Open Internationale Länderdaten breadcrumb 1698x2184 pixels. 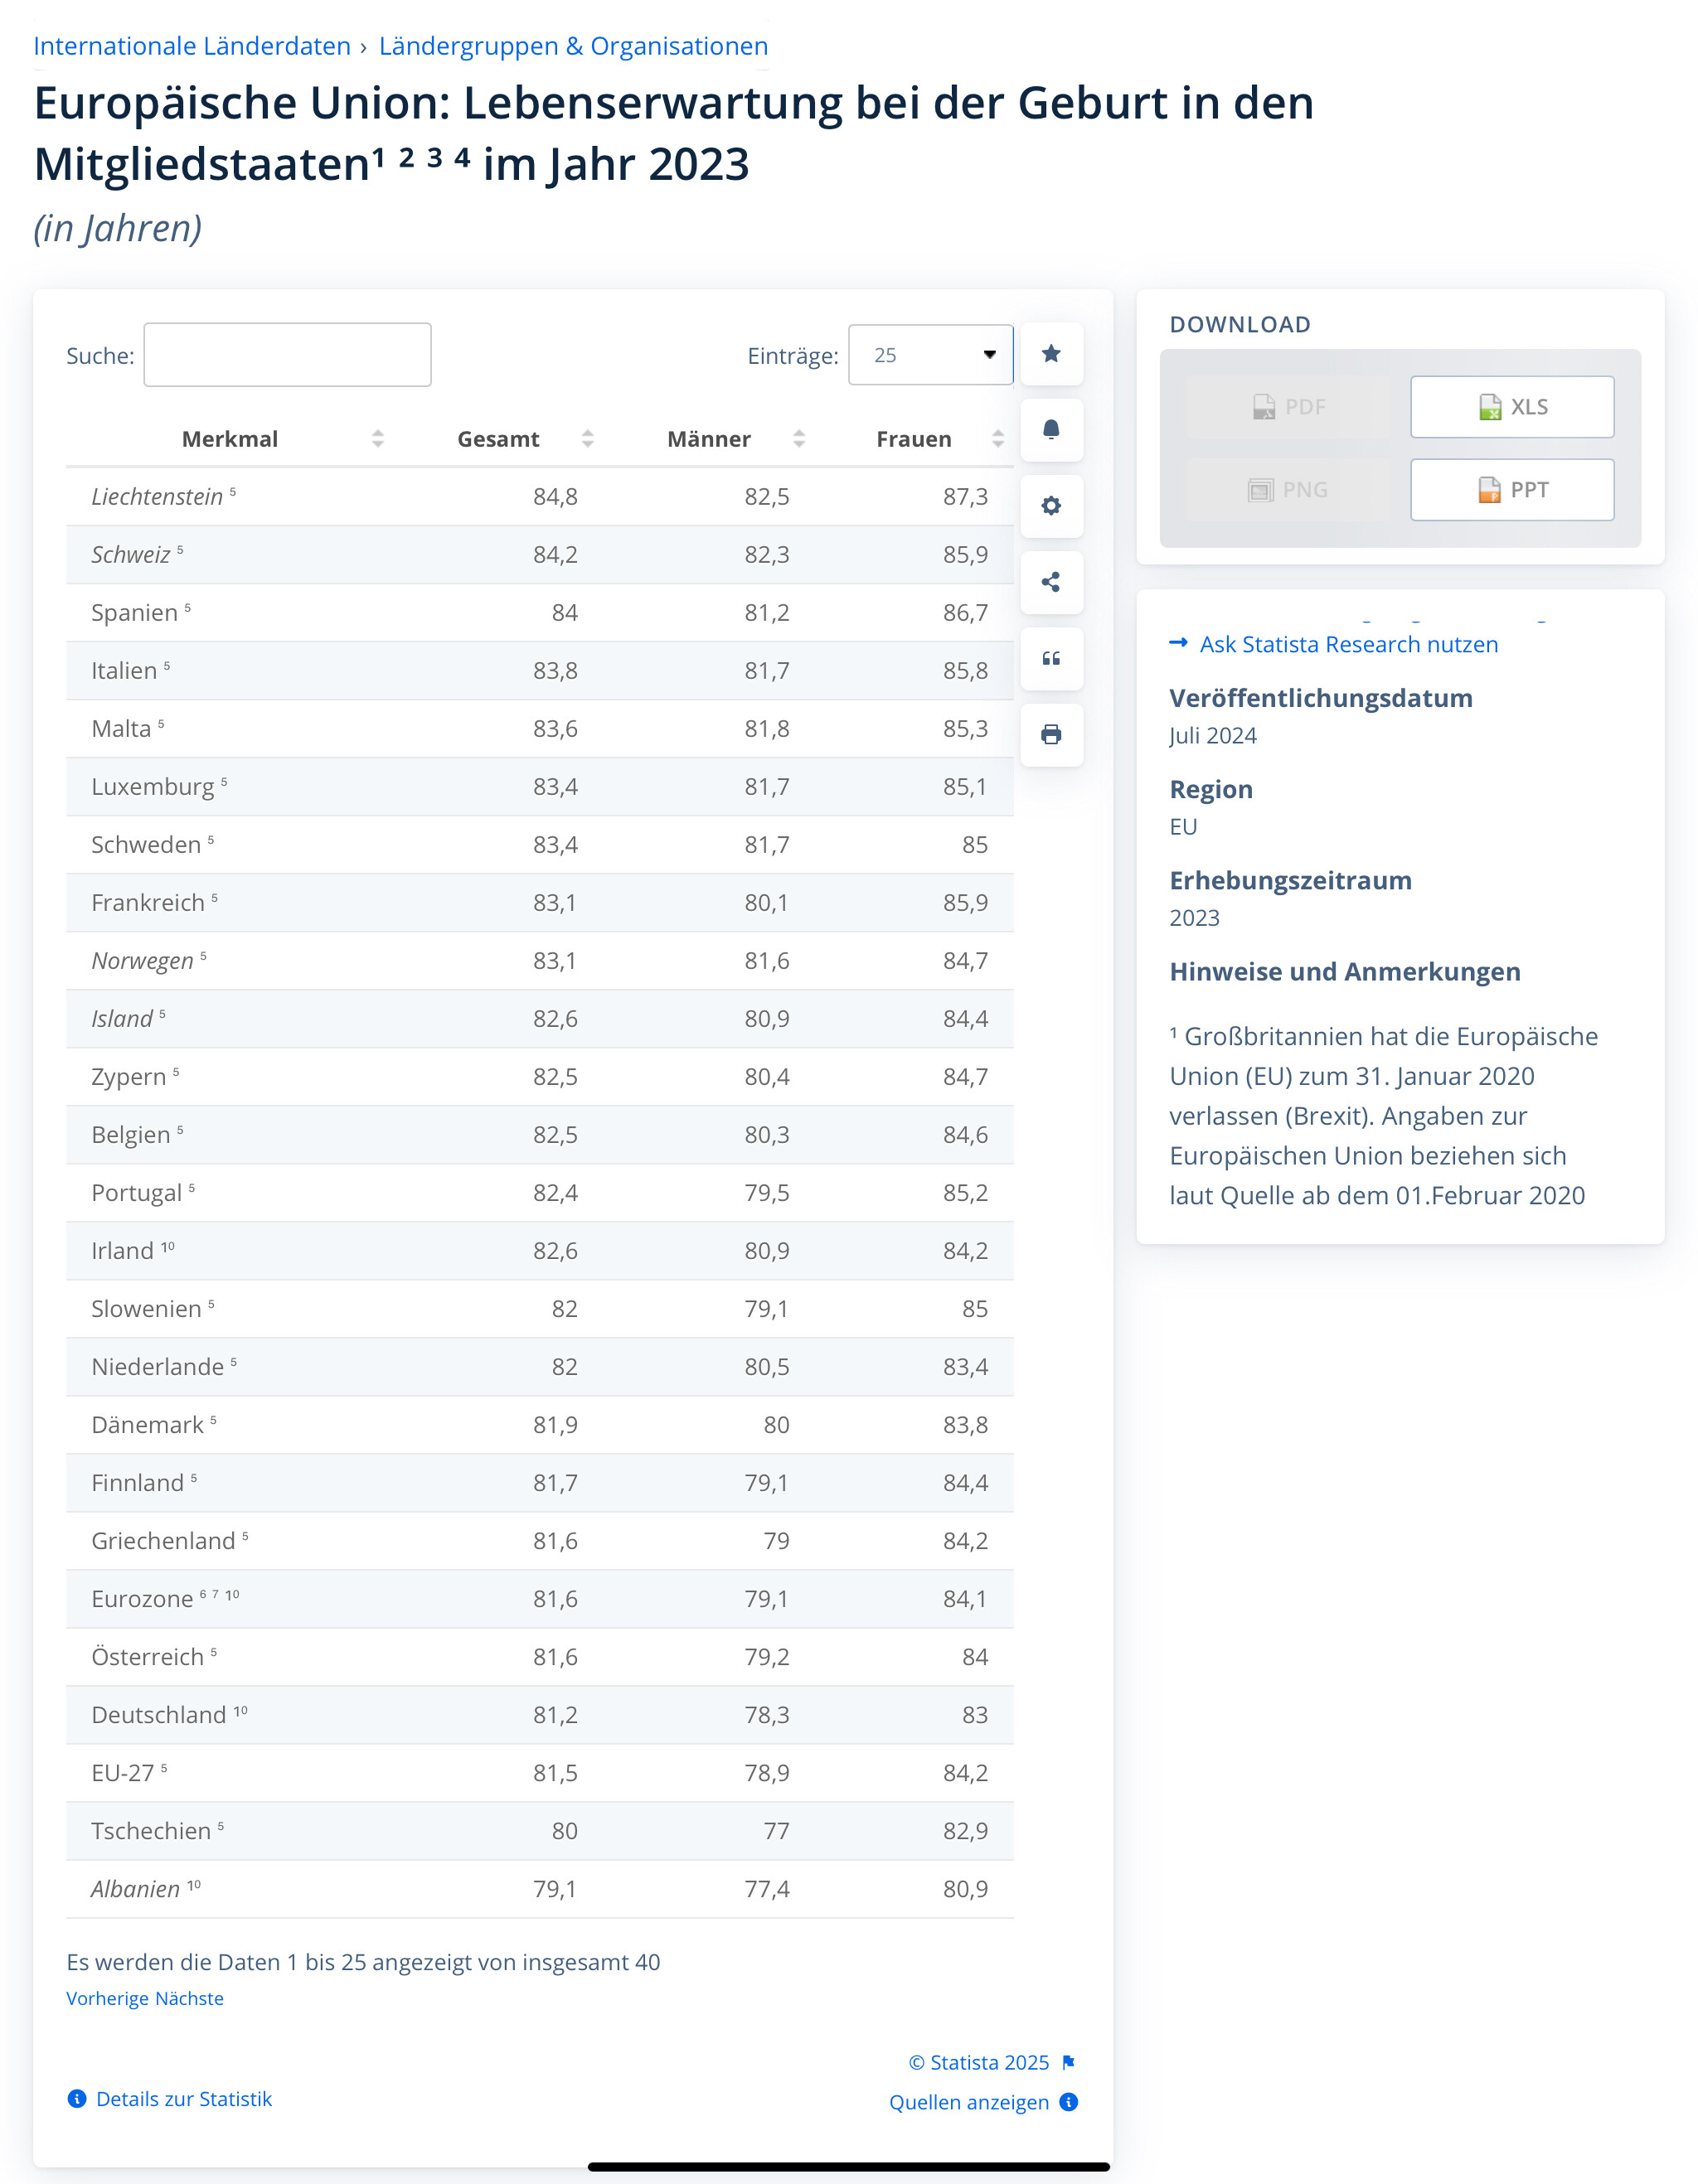click(192, 46)
